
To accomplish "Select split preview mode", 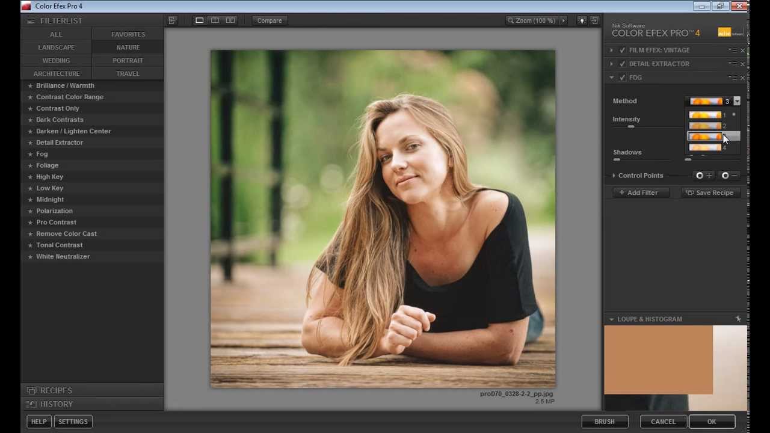I will tap(215, 20).
